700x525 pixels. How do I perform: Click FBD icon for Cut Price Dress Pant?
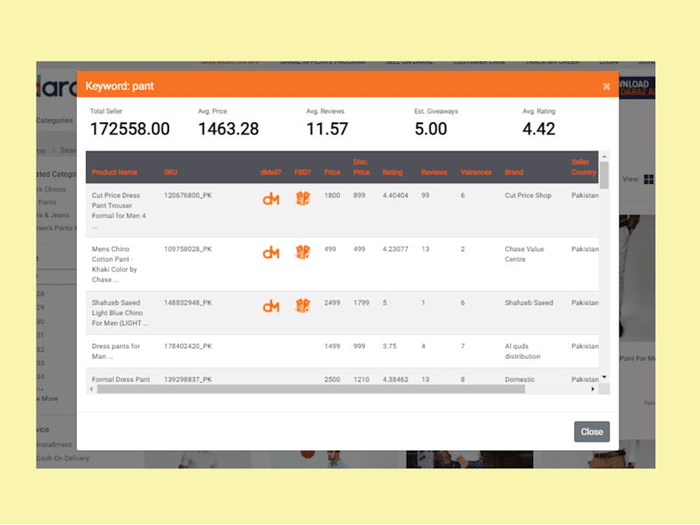303,199
